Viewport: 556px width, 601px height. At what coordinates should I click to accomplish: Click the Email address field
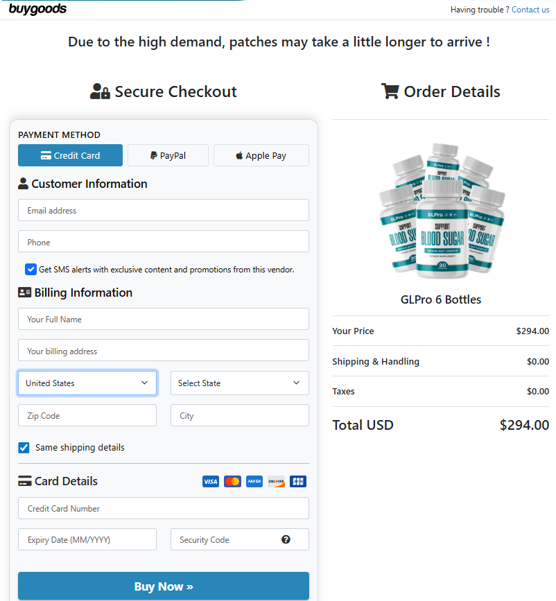click(163, 211)
